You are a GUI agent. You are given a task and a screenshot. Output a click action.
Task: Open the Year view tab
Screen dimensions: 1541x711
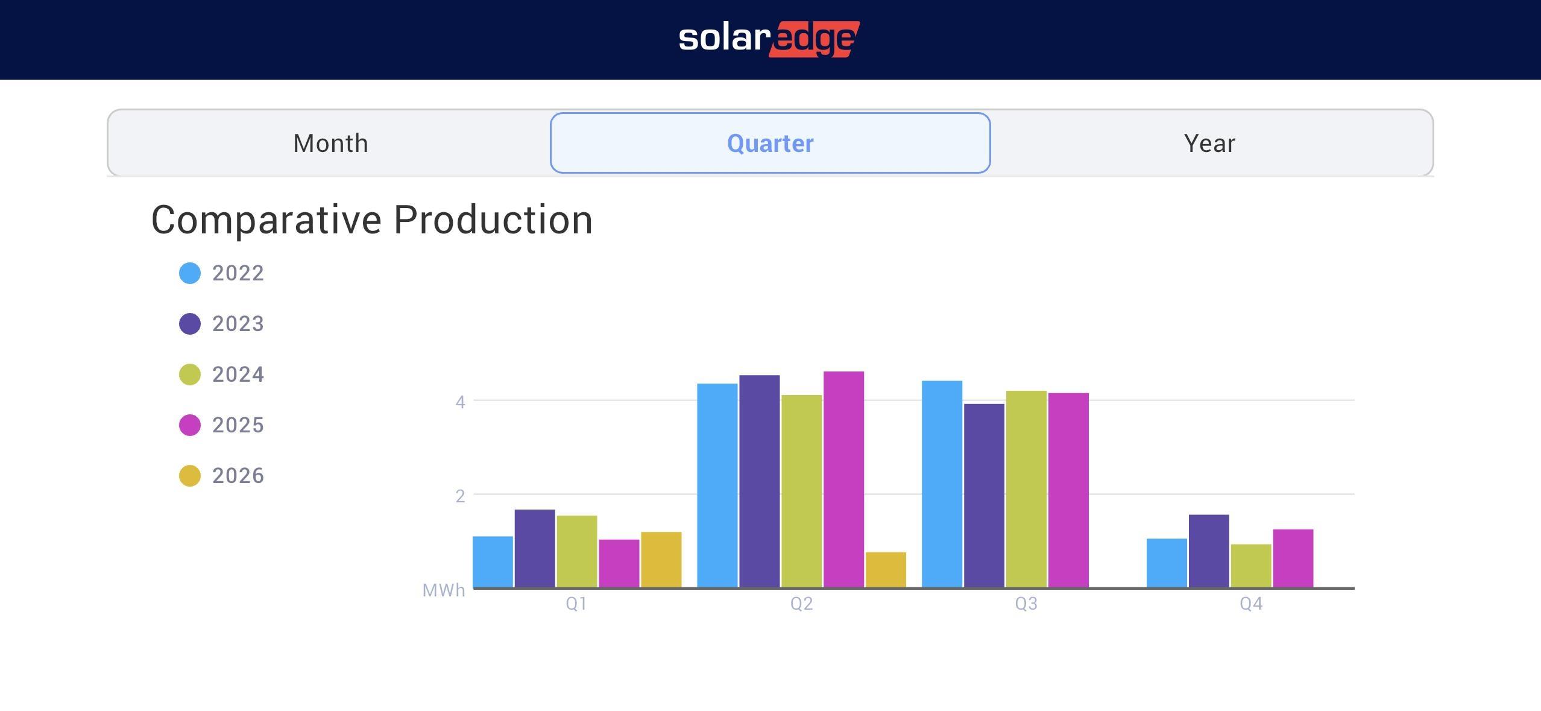tap(1209, 144)
